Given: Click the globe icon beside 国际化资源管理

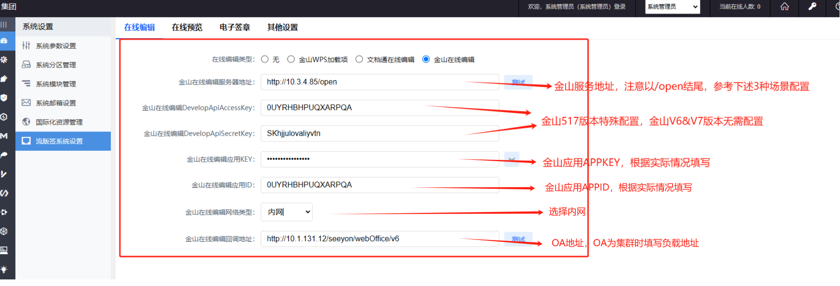Looking at the screenshot, I should (x=26, y=122).
